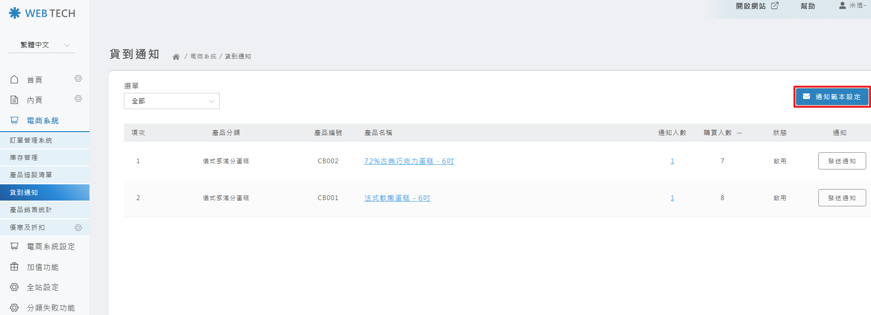Viewport: 871px width, 315px height.
Task: Open the 72%古典巧克力蛋糕 - 6吋 product link
Action: pyautogui.click(x=409, y=161)
